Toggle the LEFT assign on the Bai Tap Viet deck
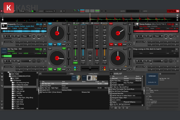Screen dimensions: 180x120 point(50,49)
